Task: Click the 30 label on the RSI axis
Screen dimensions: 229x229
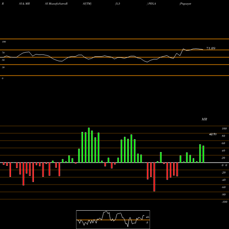Action: [3, 67]
